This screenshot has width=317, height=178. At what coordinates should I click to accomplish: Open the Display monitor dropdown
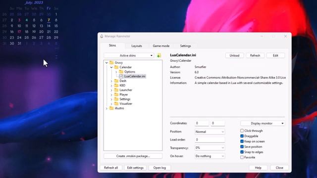263,123
